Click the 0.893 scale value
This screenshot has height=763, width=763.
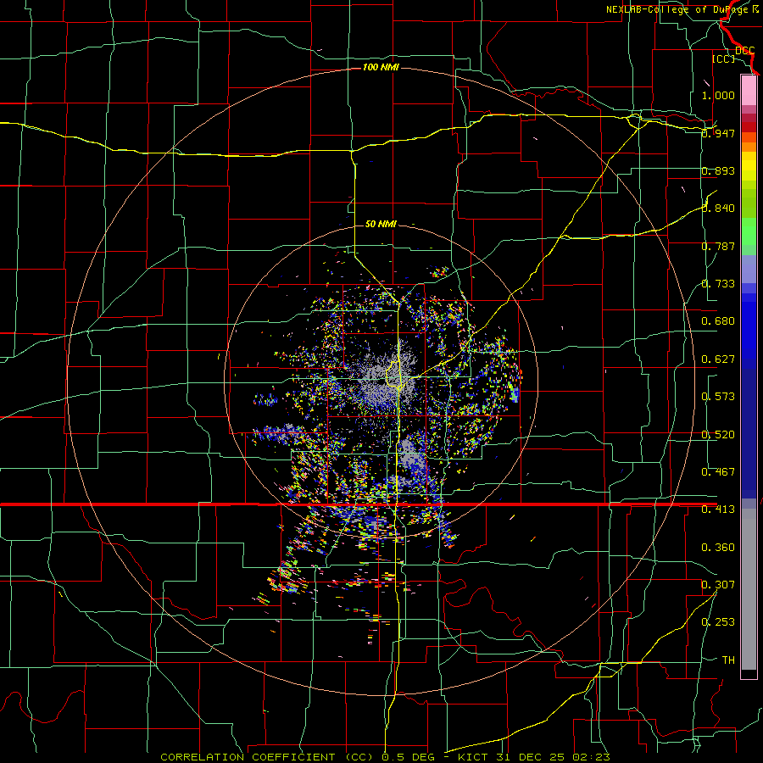point(718,170)
